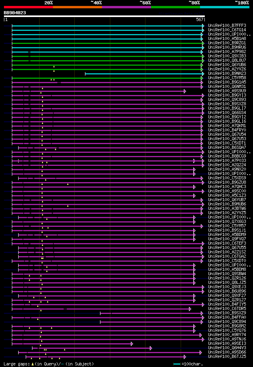Click hit label UniRef100_B9HRU6
The height and width of the screenshot is (367, 253).
pyautogui.click(x=227, y=47)
